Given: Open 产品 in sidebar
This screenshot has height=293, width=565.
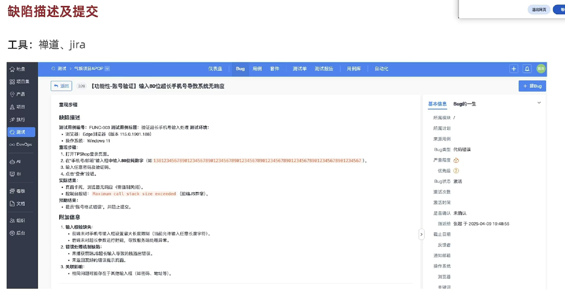Looking at the screenshot, I should coord(17,94).
